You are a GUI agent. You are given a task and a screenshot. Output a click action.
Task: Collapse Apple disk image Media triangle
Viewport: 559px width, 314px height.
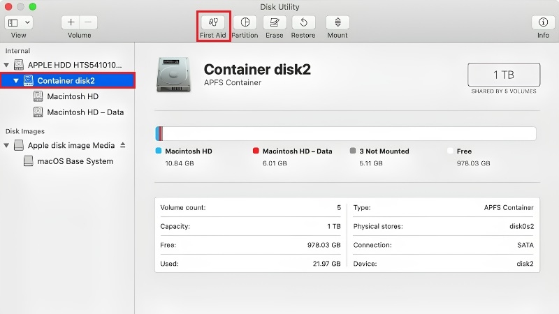point(6,145)
